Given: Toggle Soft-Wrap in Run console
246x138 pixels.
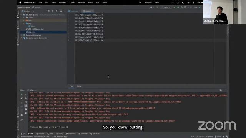Looking at the screenshot, I should point(26,102).
